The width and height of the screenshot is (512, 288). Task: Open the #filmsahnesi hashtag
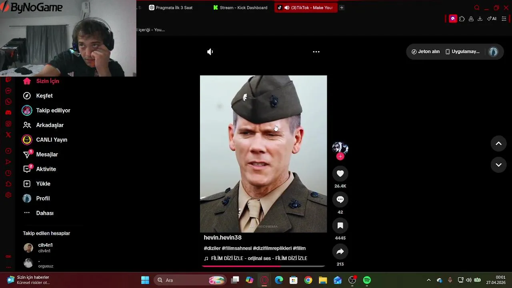tap(237, 248)
